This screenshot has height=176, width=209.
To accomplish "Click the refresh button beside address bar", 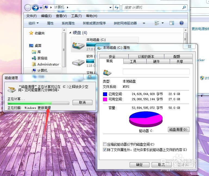I will [117, 7].
